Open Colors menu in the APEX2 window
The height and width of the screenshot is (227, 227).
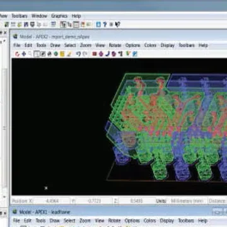pos(150,45)
